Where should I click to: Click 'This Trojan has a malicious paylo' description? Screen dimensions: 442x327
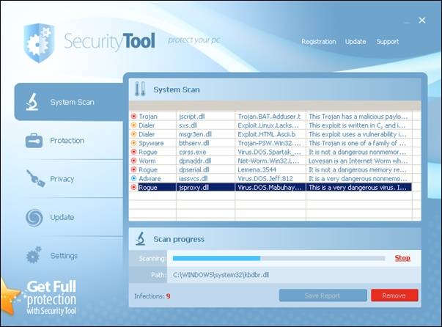tap(358, 117)
